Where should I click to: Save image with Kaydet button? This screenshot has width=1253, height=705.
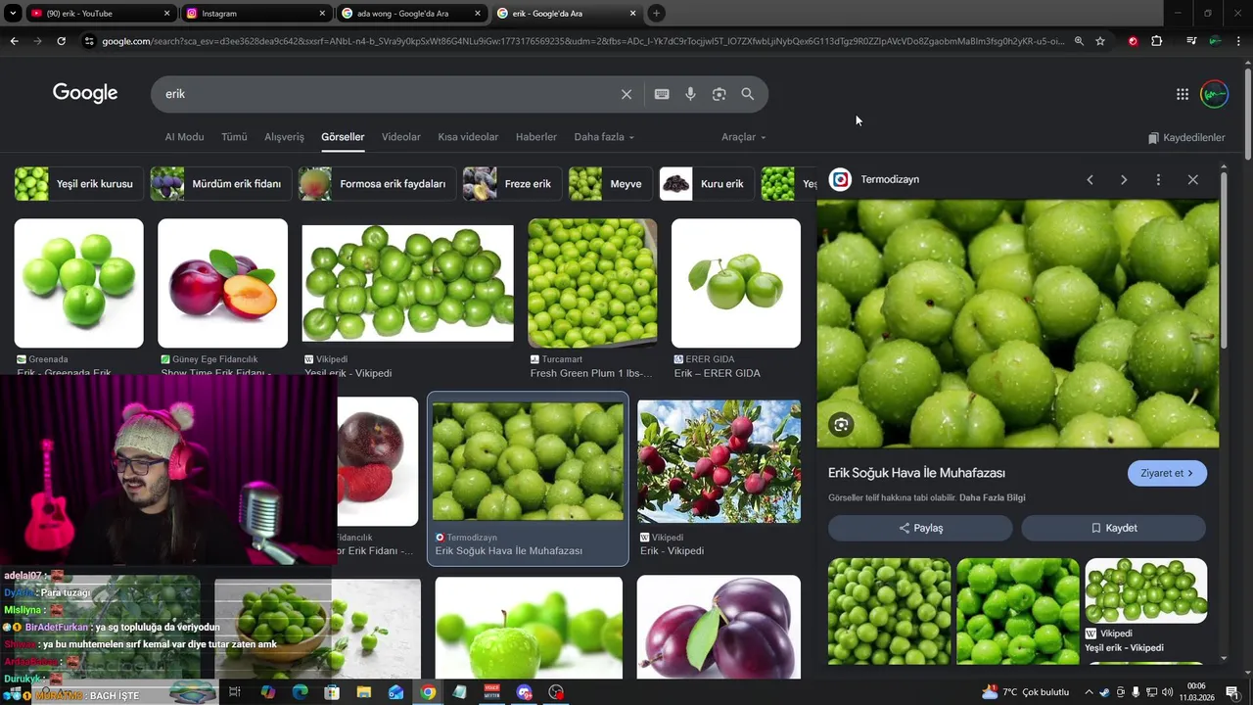[x=1114, y=528]
